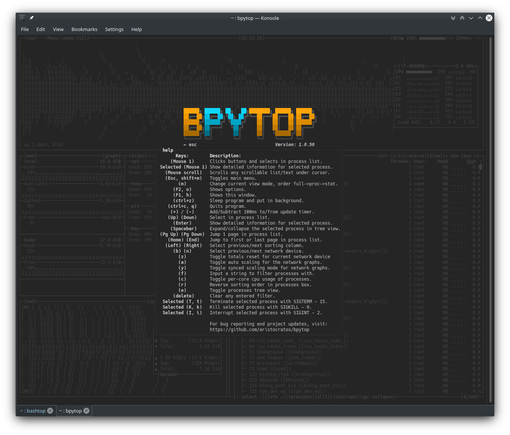510x435 pixels.
Task: Toggle tree view of processes
Action: [435, 155]
